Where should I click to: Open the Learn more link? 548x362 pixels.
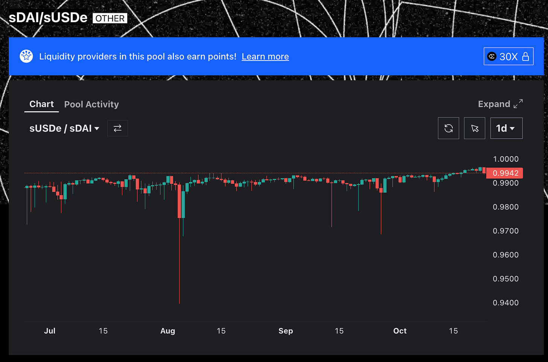click(265, 56)
